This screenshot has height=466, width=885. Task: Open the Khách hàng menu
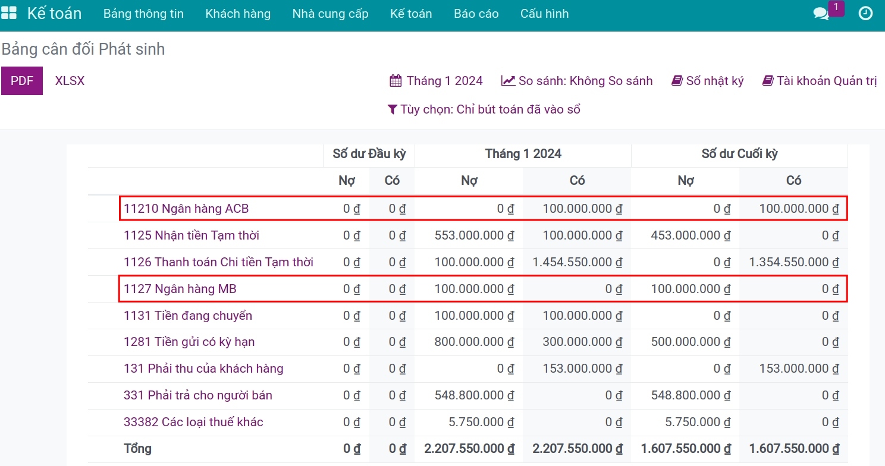pos(238,13)
